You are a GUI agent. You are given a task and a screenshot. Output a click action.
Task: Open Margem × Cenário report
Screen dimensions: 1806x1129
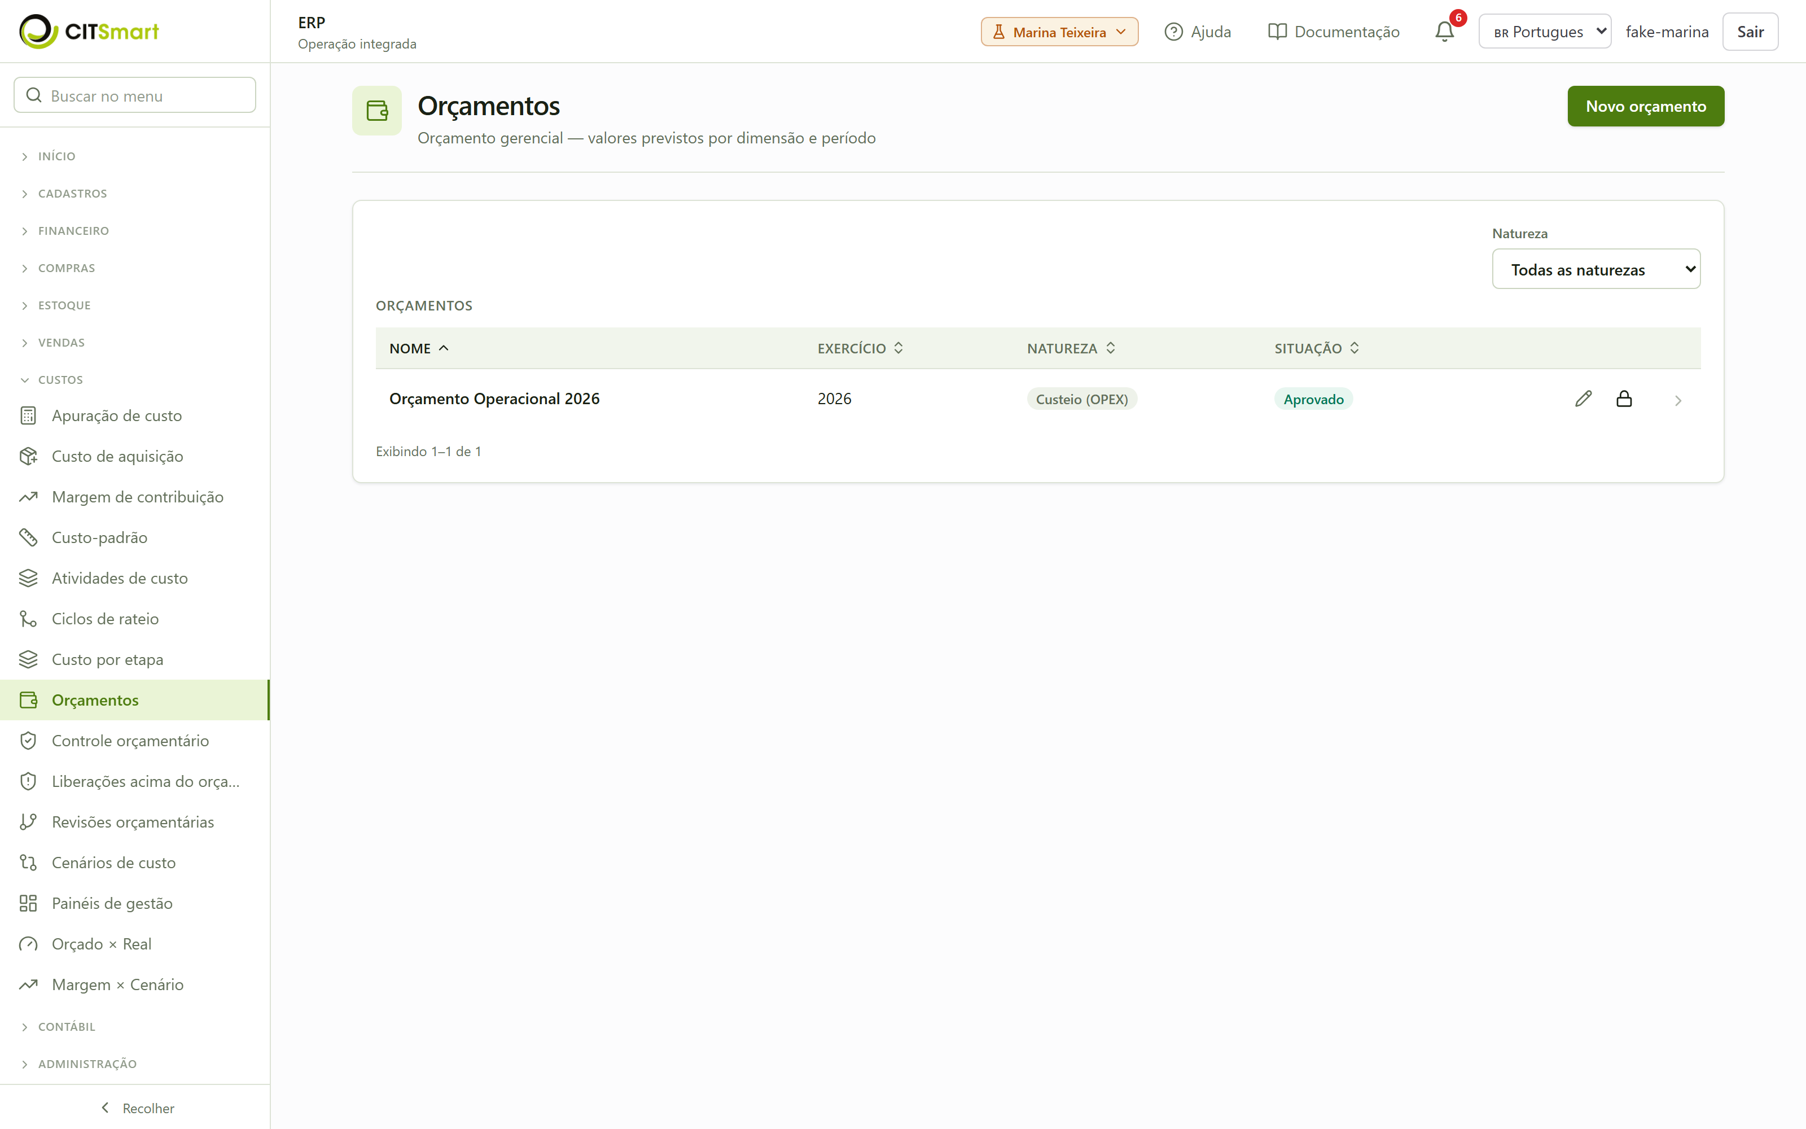134,985
